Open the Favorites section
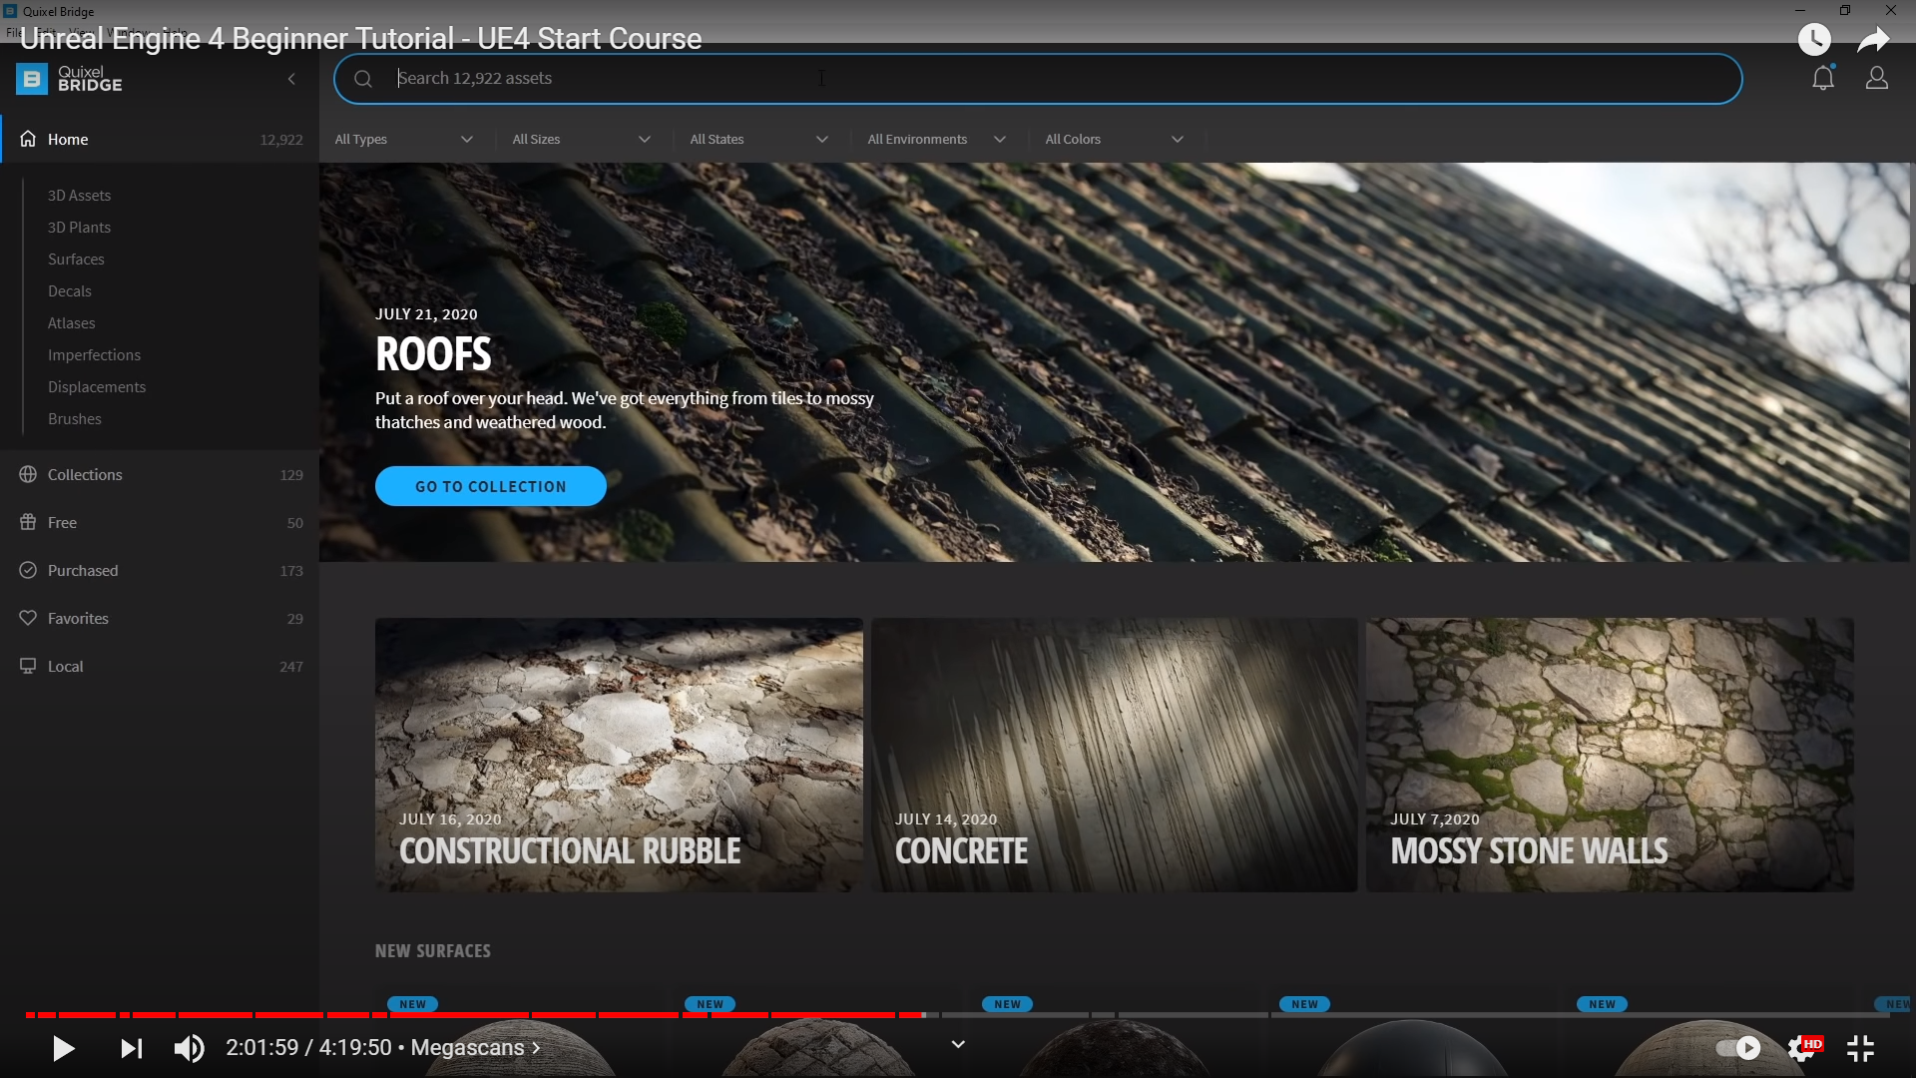The height and width of the screenshot is (1078, 1916). pos(78,619)
